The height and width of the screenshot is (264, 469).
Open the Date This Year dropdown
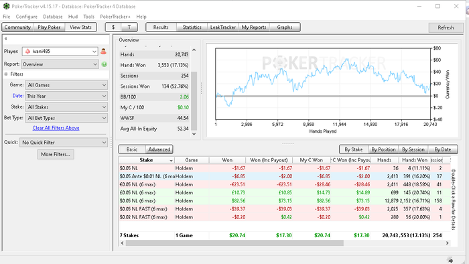66,96
